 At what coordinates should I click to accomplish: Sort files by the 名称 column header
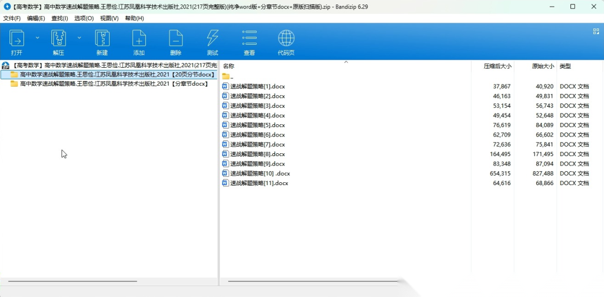229,66
